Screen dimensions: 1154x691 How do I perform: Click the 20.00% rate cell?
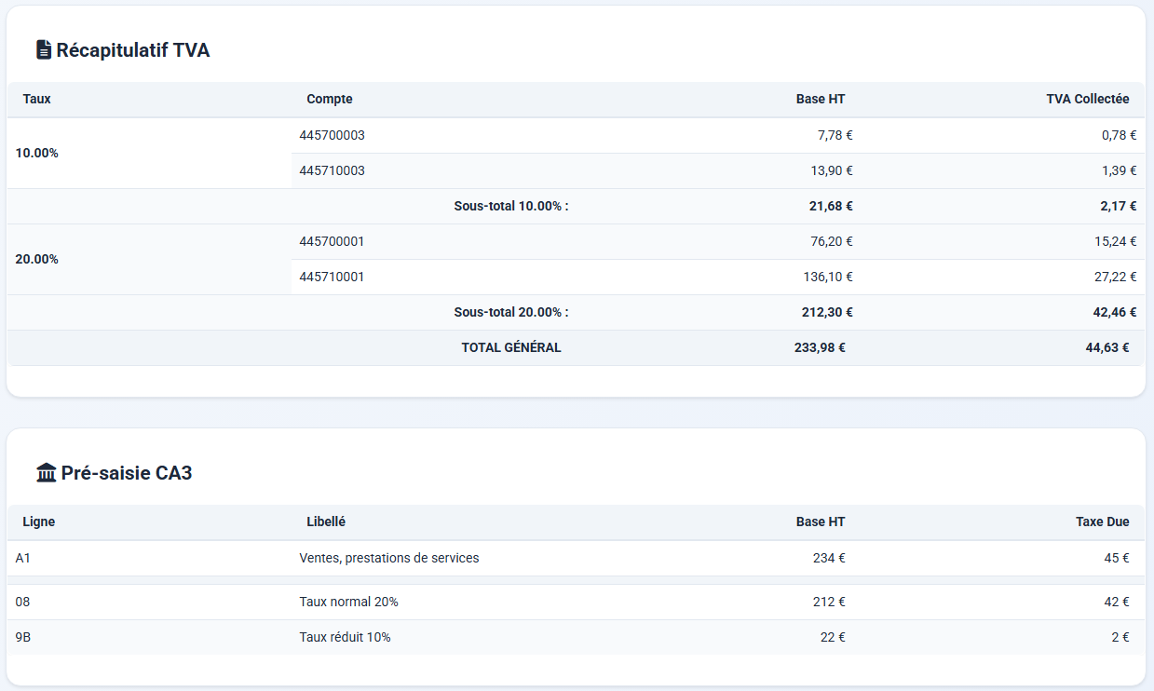tap(37, 259)
